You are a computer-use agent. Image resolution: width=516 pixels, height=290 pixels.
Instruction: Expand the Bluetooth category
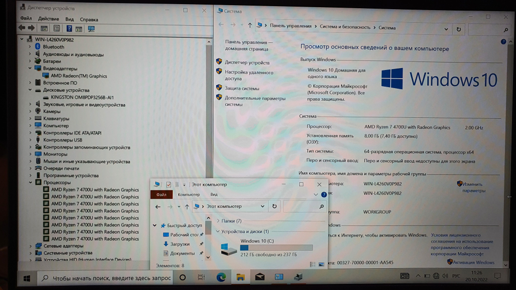[x=29, y=47]
